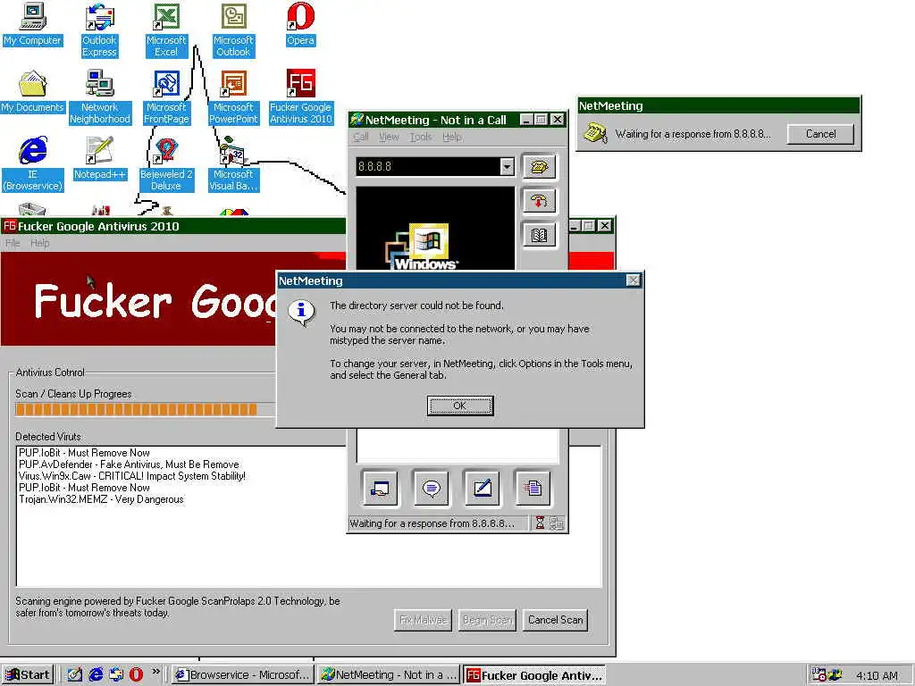Select the Outlook Express desktop shortcut
915x686 pixels.
tap(99, 30)
